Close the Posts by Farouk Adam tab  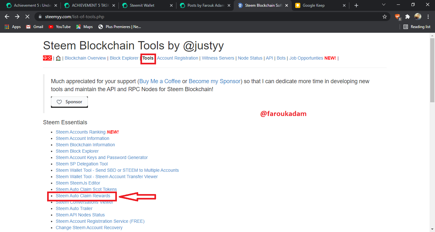click(229, 5)
